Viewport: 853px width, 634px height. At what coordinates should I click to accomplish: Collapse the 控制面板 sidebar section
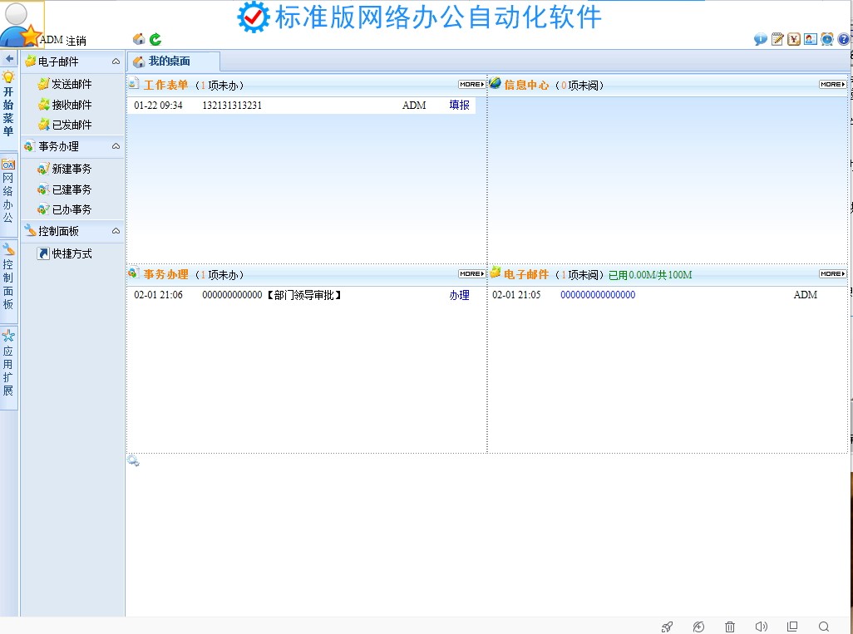[x=116, y=231]
